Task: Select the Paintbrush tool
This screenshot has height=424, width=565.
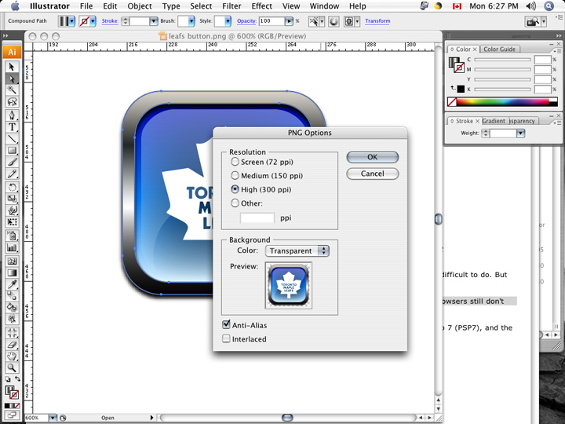Action: (x=12, y=163)
